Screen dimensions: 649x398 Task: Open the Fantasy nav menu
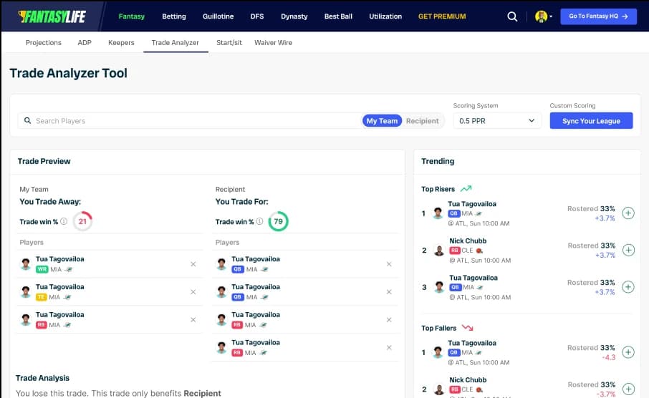point(132,16)
